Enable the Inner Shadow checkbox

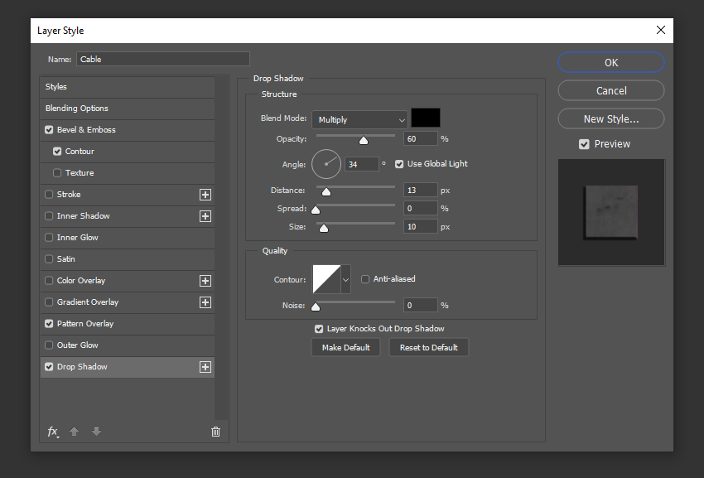pos(49,216)
